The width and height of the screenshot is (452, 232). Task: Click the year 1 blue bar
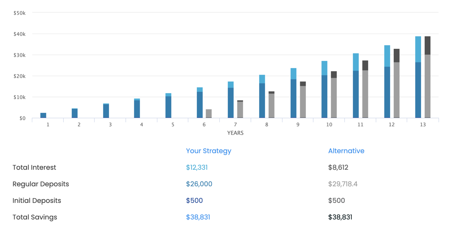point(43,115)
